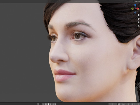140x105 pixels.
Task: Click the zoom magnifier viewport icon
Action: tap(139, 15)
